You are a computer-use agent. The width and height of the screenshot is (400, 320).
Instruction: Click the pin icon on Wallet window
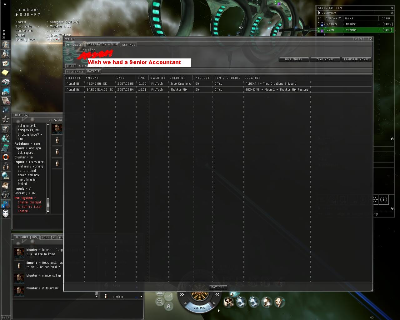[x=356, y=39]
